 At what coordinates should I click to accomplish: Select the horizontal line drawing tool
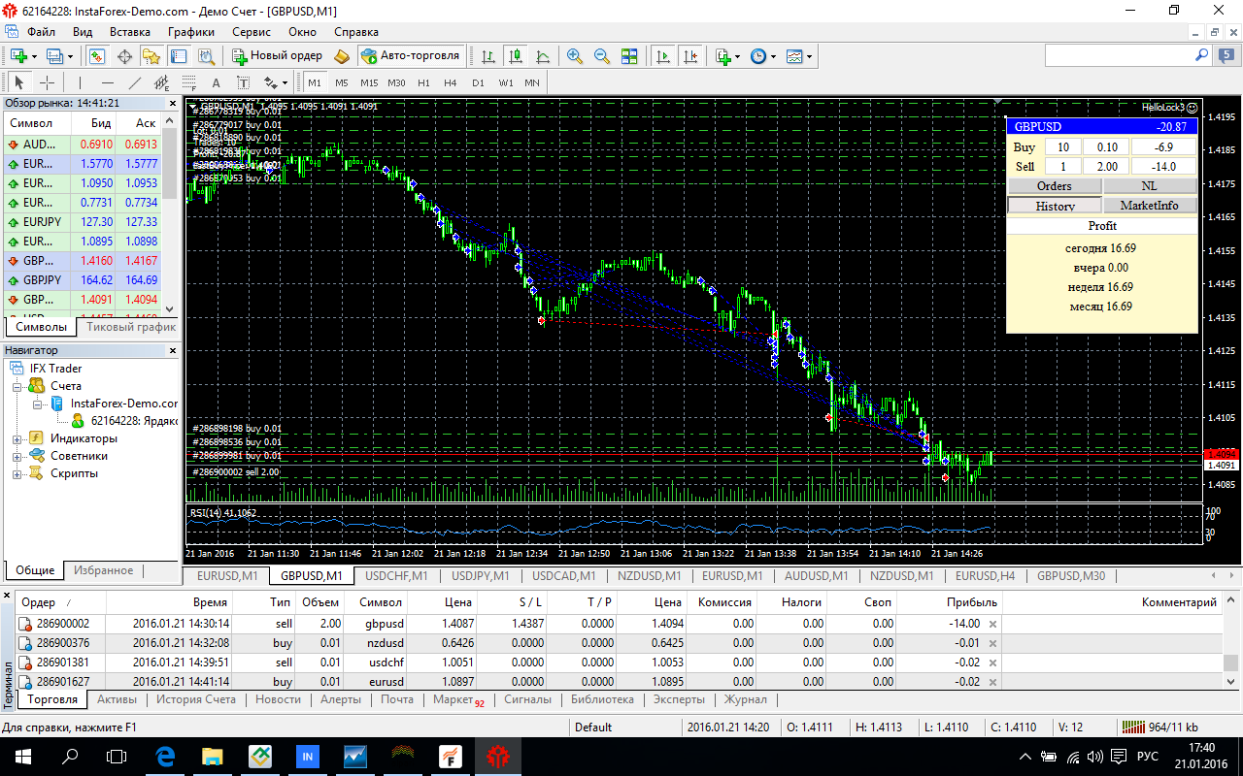pyautogui.click(x=107, y=82)
